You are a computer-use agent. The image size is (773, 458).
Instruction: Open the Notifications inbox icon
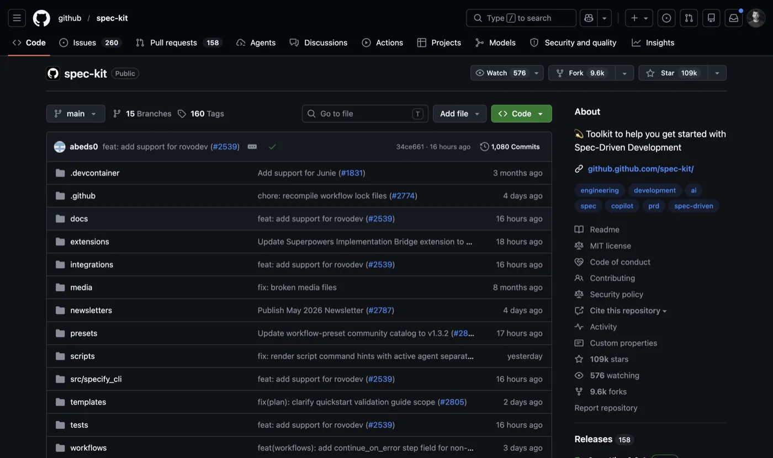734,18
